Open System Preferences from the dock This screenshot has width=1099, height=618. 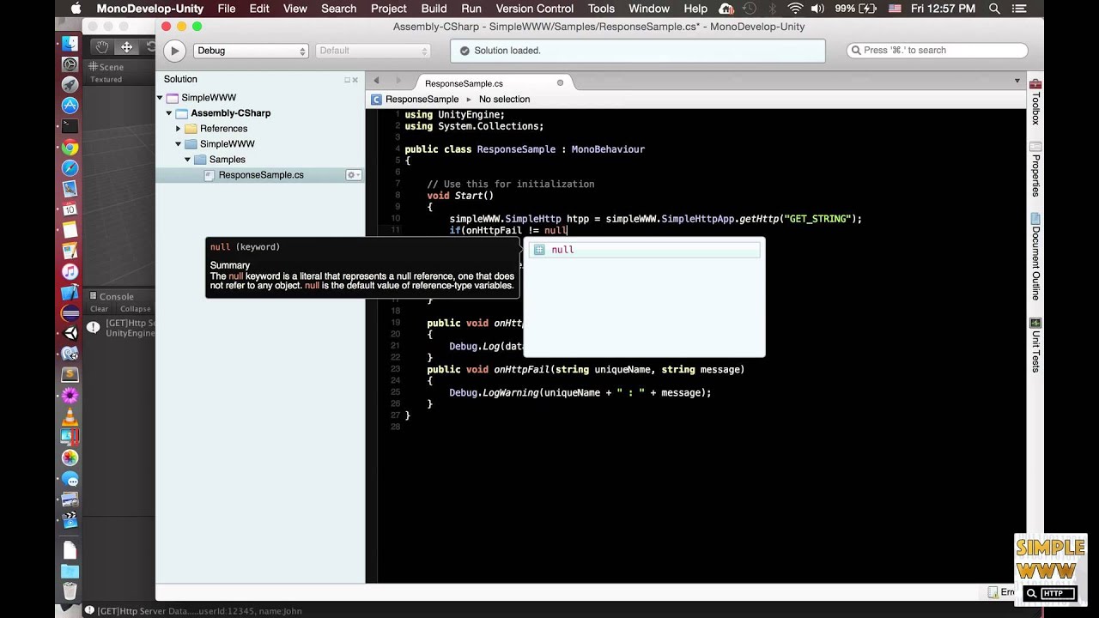70,64
